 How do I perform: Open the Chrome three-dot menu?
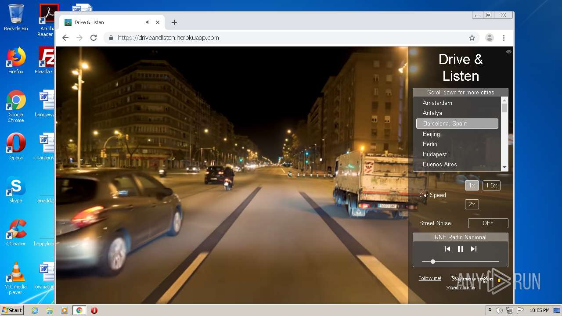pyautogui.click(x=504, y=38)
